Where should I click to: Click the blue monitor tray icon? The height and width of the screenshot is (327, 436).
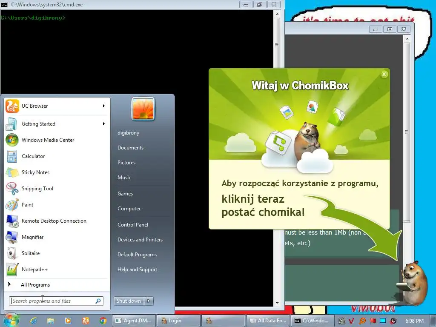click(383, 321)
